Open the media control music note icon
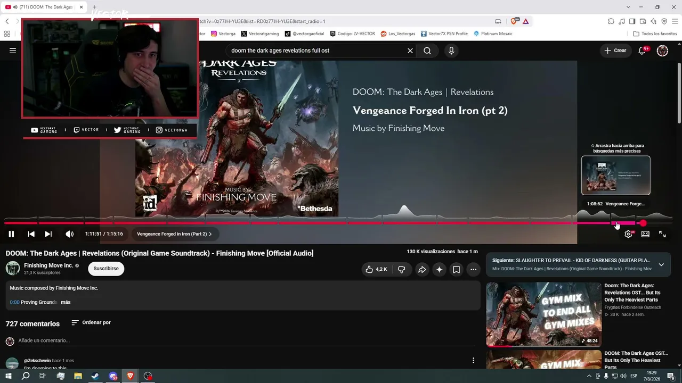This screenshot has height=383, width=682. [622, 21]
